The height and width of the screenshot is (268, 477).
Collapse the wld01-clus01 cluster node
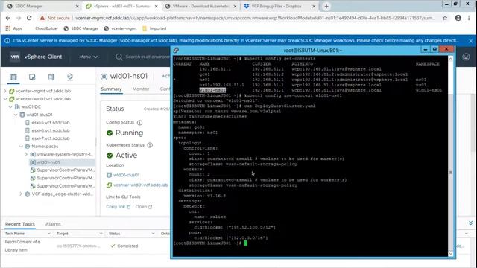click(x=16, y=115)
